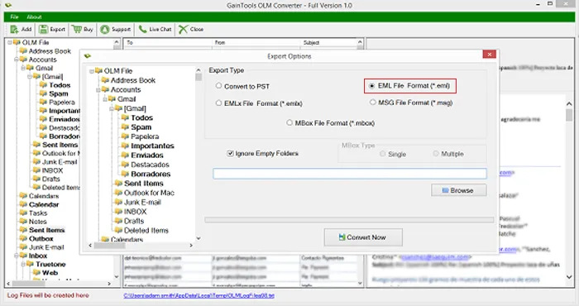Image resolution: width=579 pixels, height=306 pixels.
Task: Click dialog tree horizontal scrollbar
Action: tap(141, 245)
